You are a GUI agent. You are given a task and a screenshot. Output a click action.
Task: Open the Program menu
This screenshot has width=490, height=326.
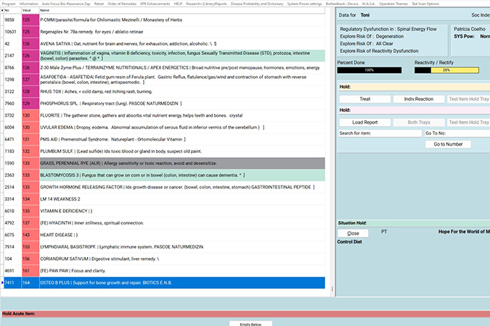coord(9,3)
